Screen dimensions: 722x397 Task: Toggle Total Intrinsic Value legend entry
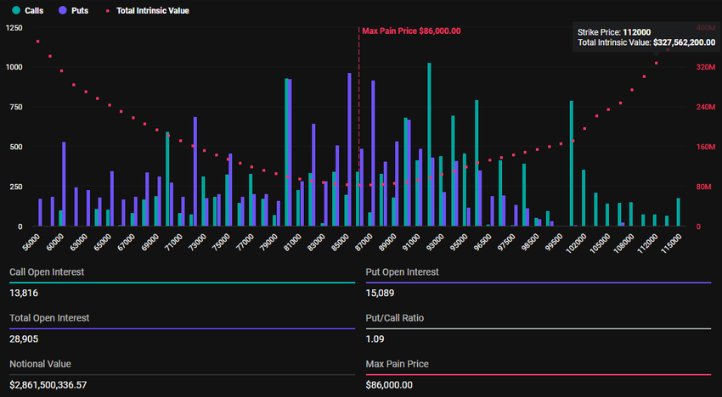147,11
